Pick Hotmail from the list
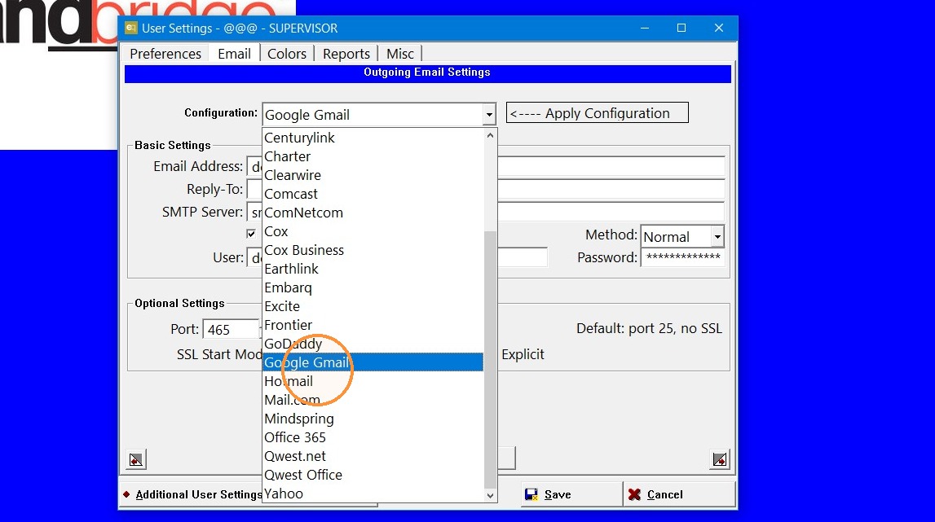 (373, 381)
